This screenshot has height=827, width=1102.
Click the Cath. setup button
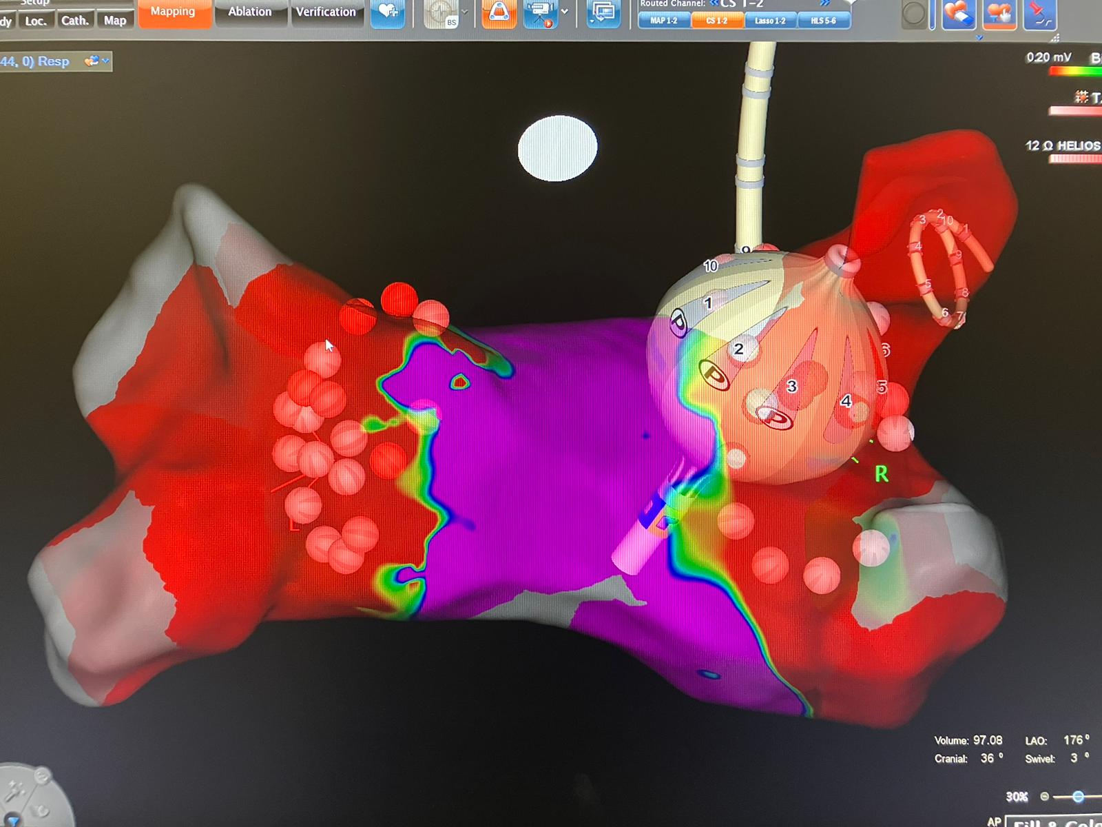tap(74, 21)
